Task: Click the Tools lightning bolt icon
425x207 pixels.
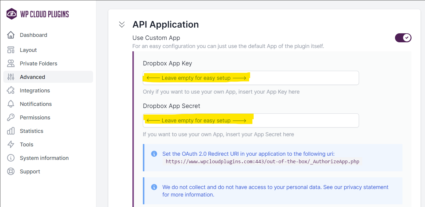Action: coord(11,144)
